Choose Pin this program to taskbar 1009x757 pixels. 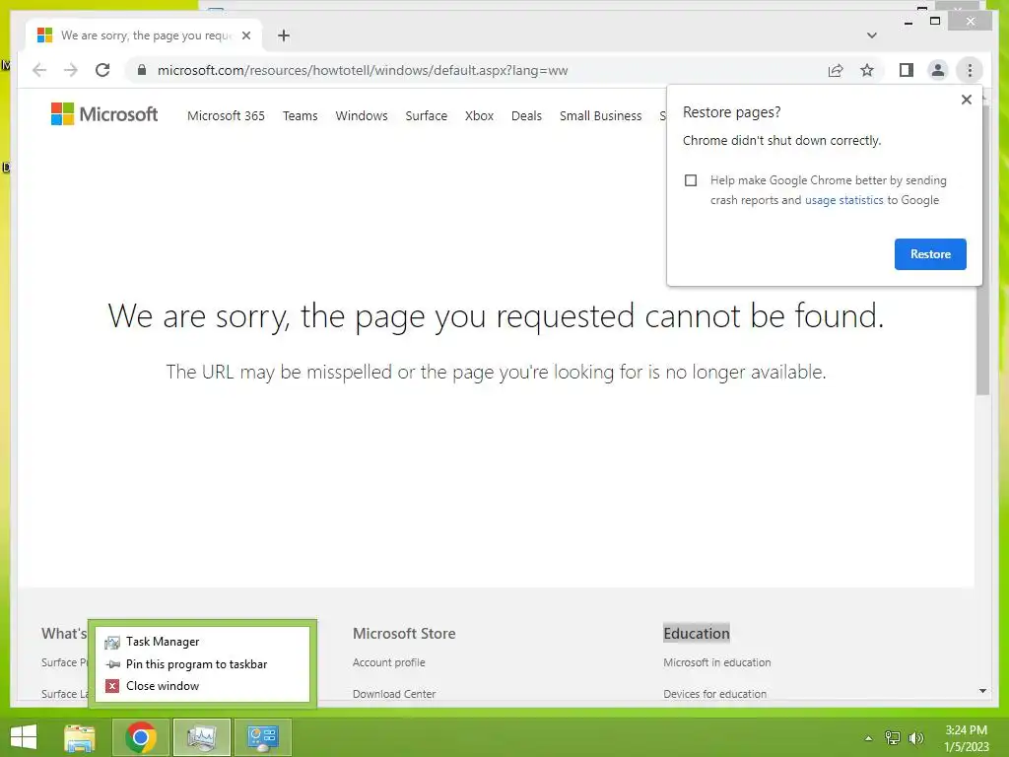202,663
